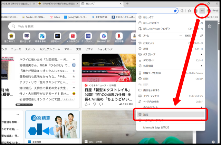Screen dimensions: 221x145
Task: Open the おすすめサイト bookmark
Action: 100,17
